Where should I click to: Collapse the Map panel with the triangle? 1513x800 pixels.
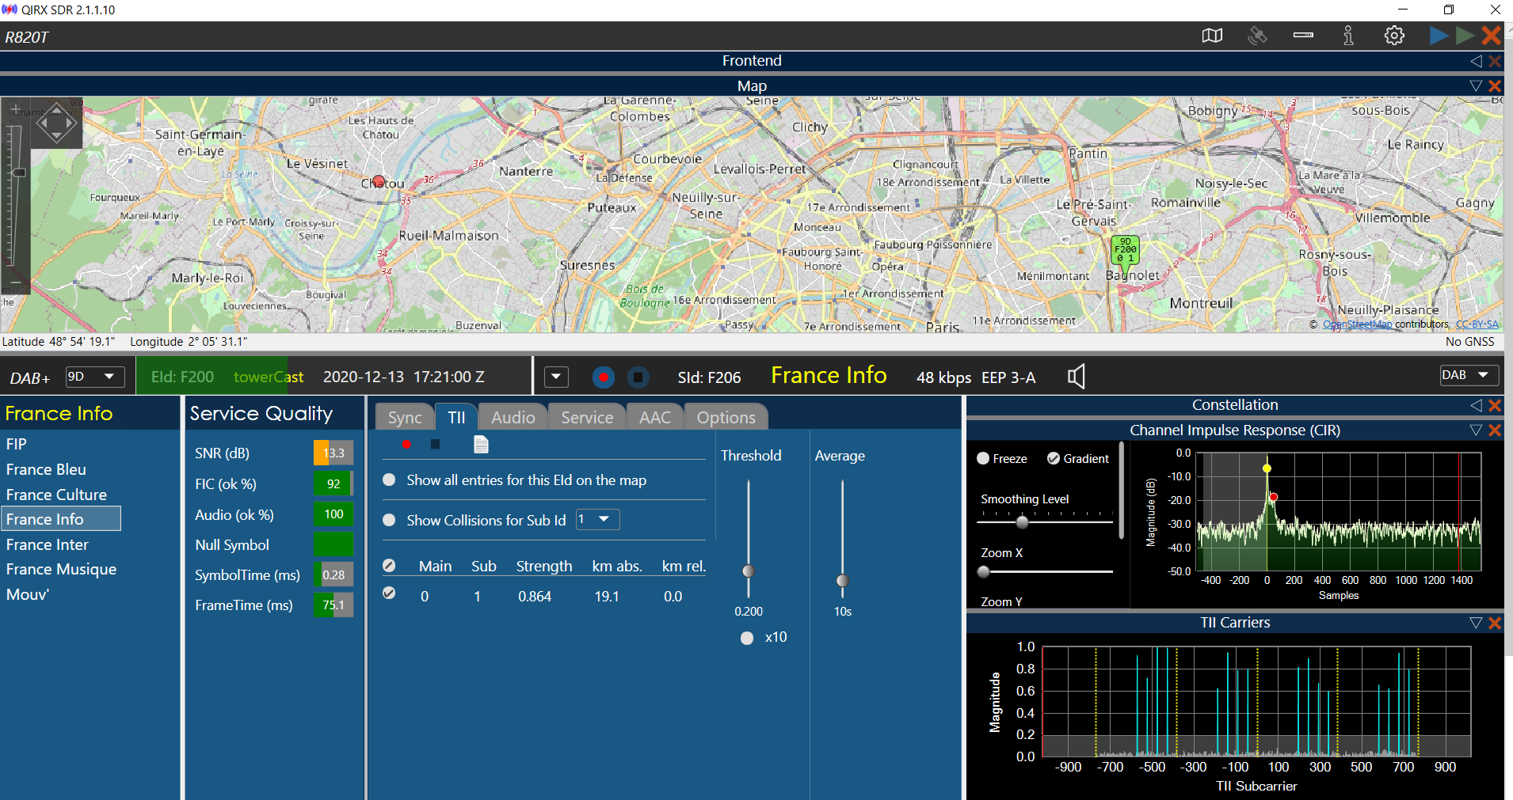pos(1476,86)
